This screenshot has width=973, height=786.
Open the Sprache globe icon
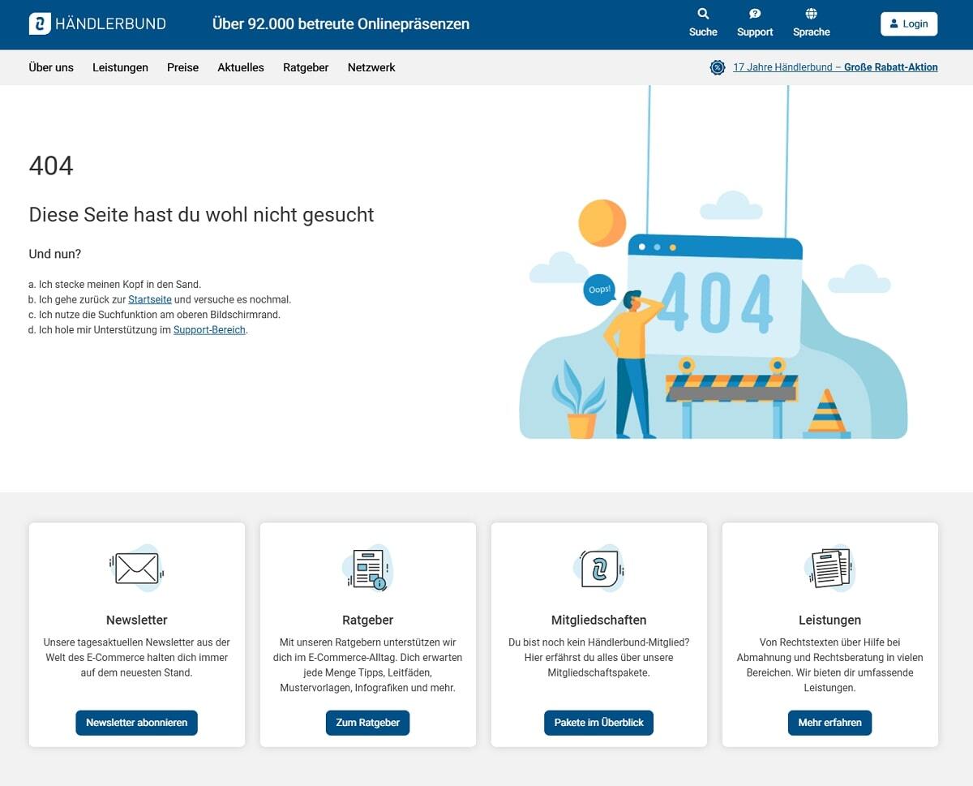[811, 14]
